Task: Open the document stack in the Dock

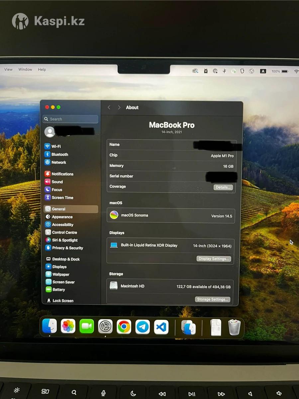Action: [x=216, y=327]
